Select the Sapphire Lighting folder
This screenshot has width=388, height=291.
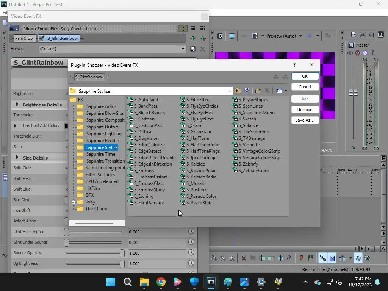click(x=104, y=134)
